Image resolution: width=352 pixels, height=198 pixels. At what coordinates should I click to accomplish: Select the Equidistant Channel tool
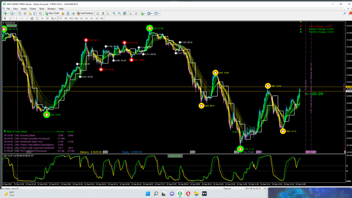[x=32, y=18]
